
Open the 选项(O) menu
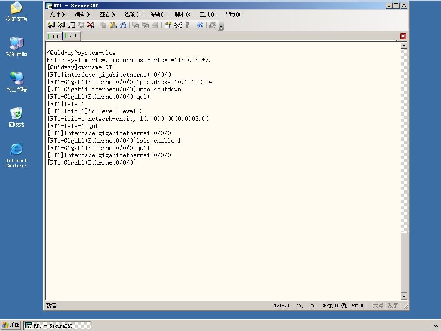click(134, 15)
